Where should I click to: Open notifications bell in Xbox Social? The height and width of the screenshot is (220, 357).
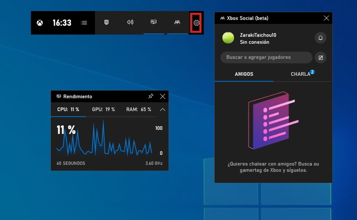[320, 38]
